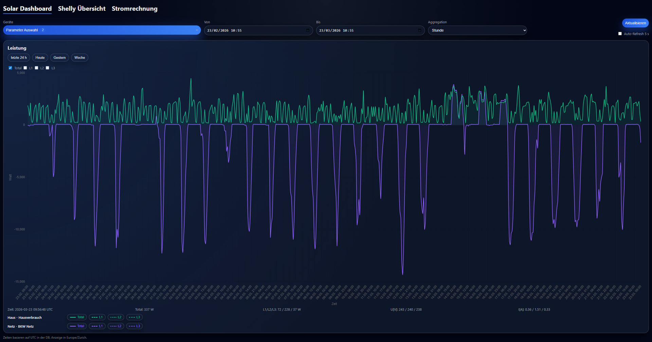Choose the Woche quick range button
This screenshot has height=342, width=652.
[x=79, y=58]
